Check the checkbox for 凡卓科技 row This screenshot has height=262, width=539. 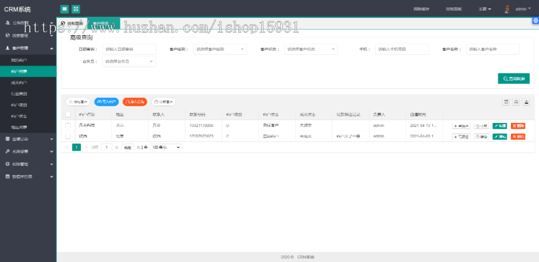pyautogui.click(x=68, y=125)
